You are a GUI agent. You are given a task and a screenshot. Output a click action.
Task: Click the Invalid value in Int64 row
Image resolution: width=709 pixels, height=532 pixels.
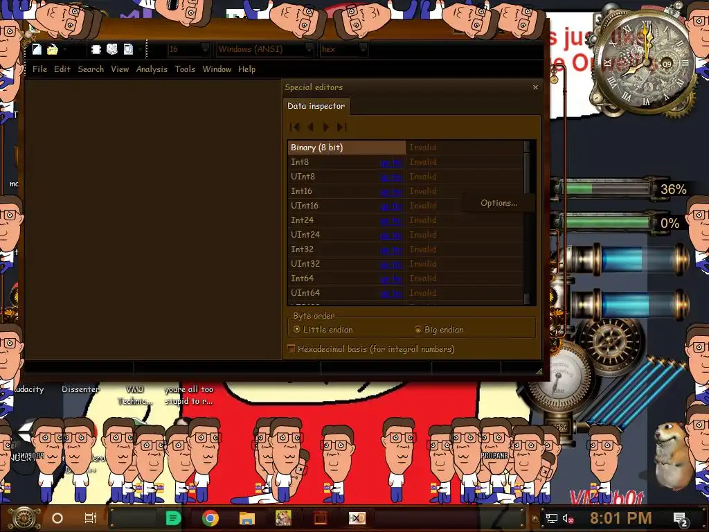(x=423, y=278)
